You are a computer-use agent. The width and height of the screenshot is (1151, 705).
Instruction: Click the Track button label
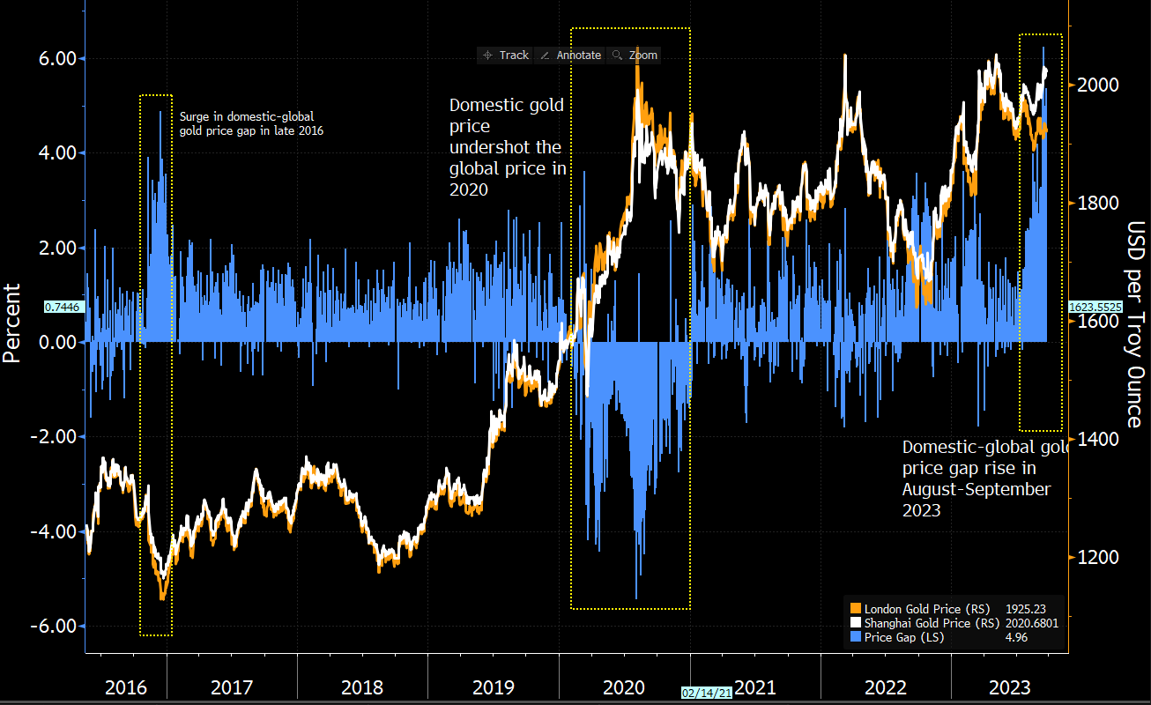click(x=514, y=55)
